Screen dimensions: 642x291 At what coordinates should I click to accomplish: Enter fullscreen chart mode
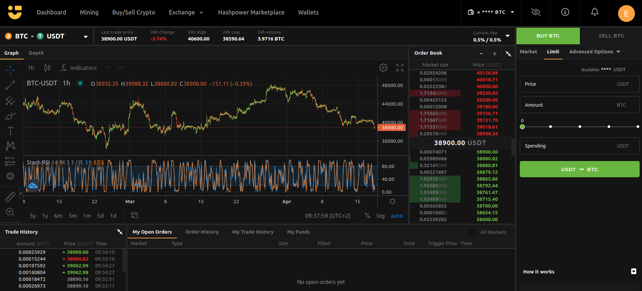[400, 68]
